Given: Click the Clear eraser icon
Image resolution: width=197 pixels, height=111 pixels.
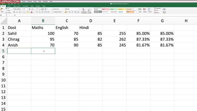Looking at the screenshot, I should (x=155, y=13).
